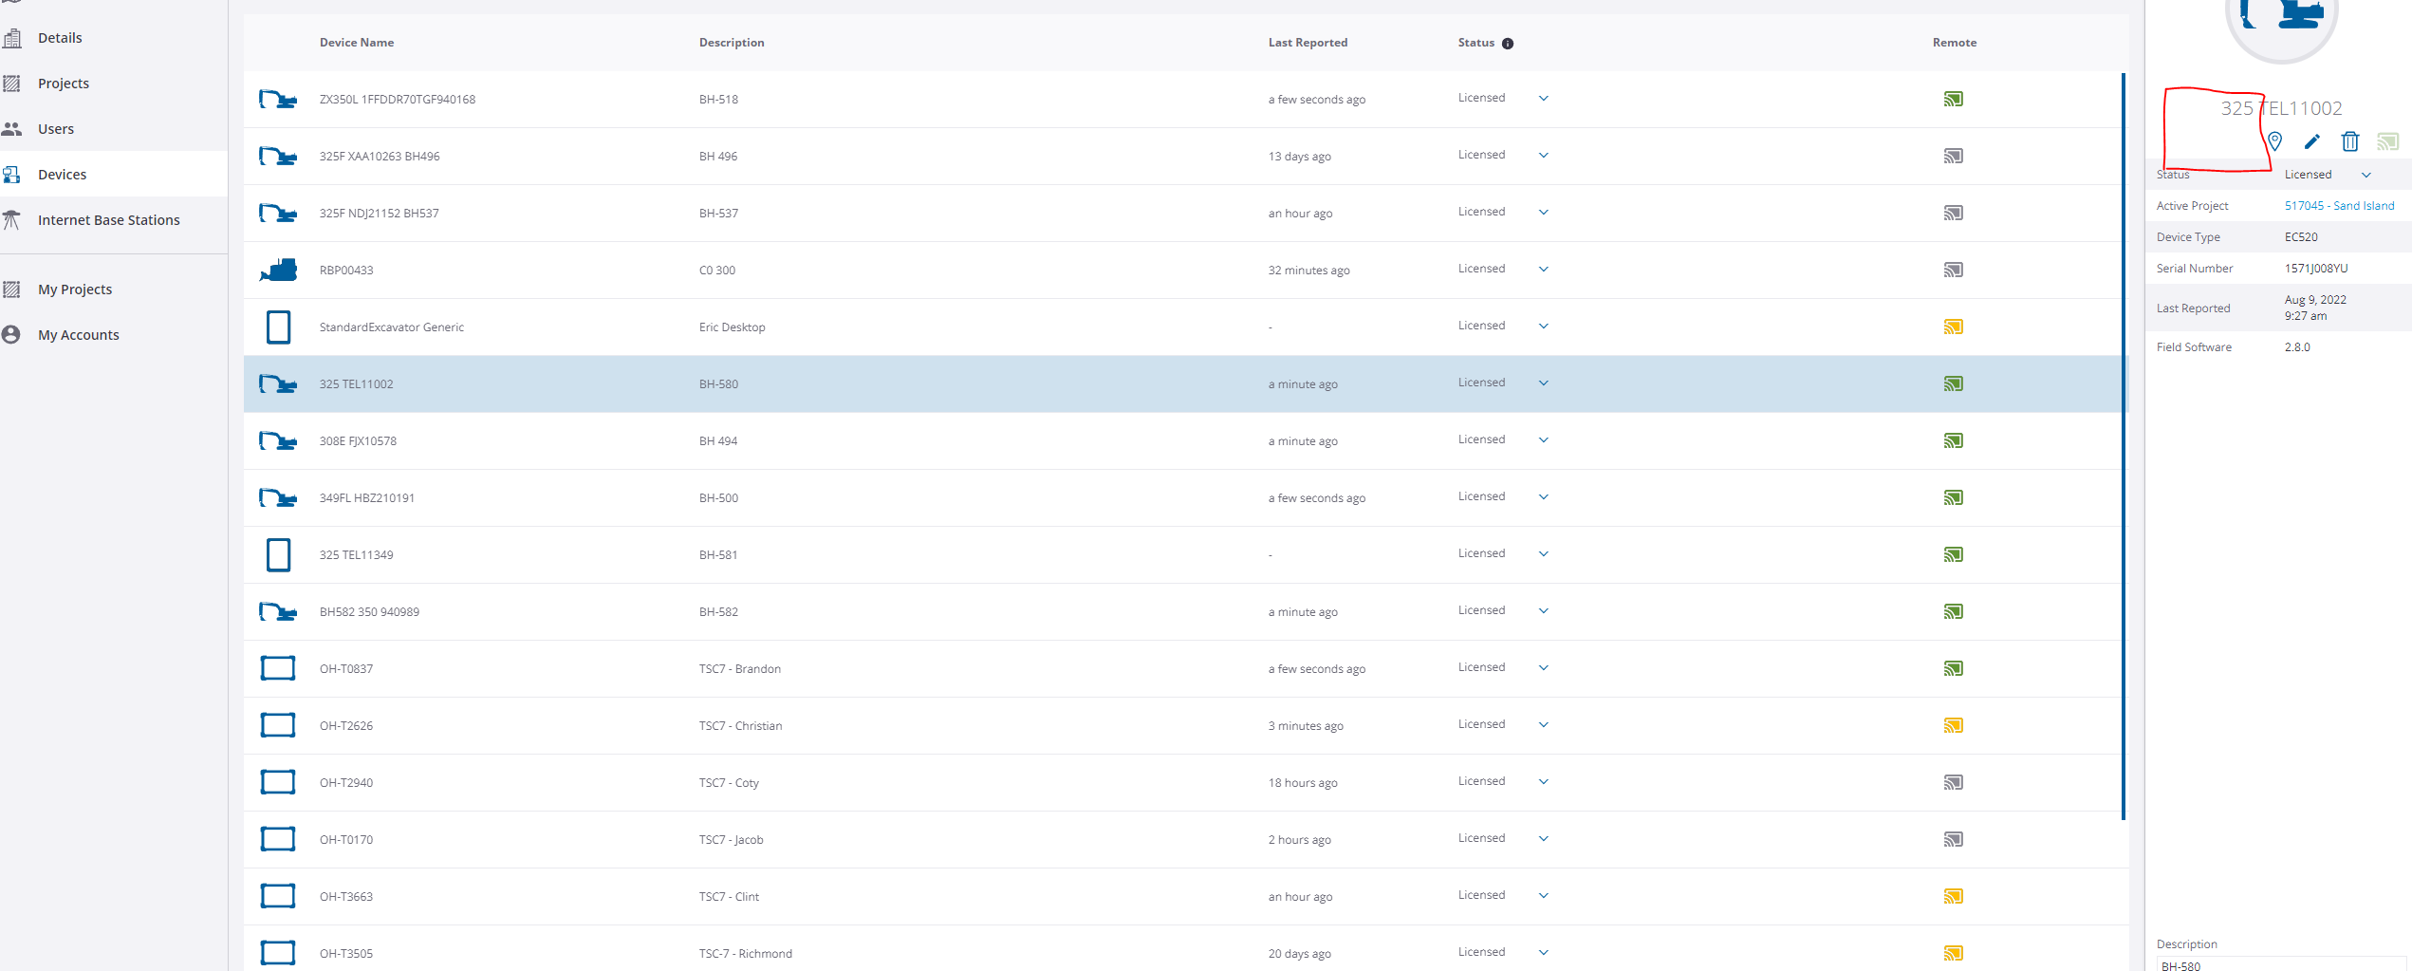
Task: Click excavator icon for ZX350L row
Action: pyautogui.click(x=278, y=99)
